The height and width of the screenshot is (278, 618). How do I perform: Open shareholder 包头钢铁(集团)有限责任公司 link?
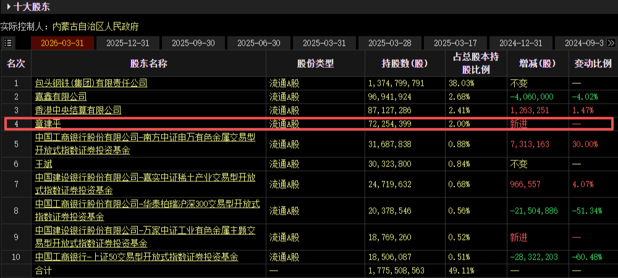[x=91, y=83]
